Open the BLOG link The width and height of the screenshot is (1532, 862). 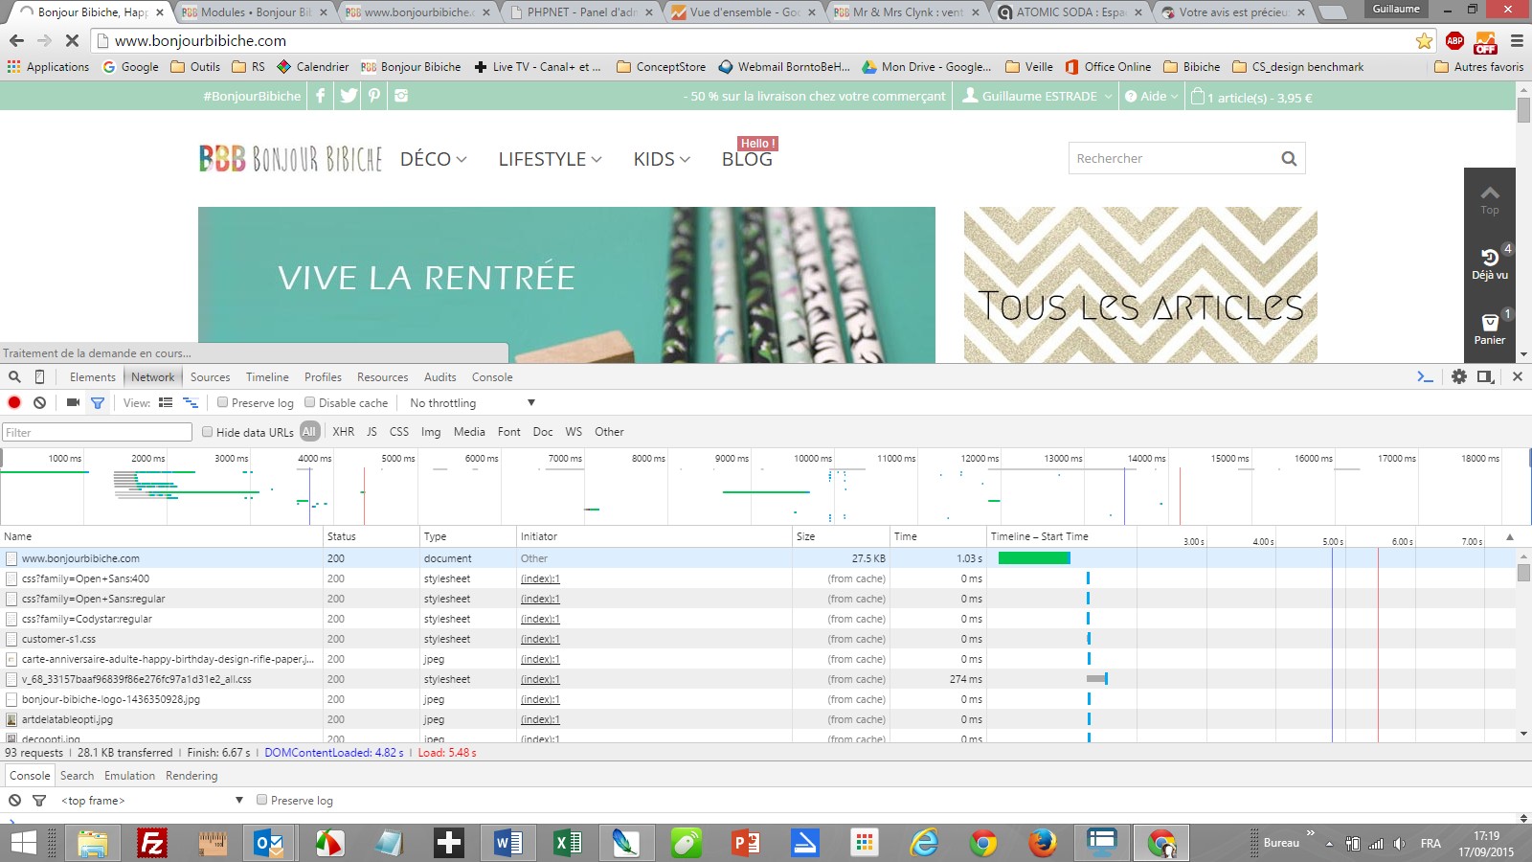(x=747, y=159)
